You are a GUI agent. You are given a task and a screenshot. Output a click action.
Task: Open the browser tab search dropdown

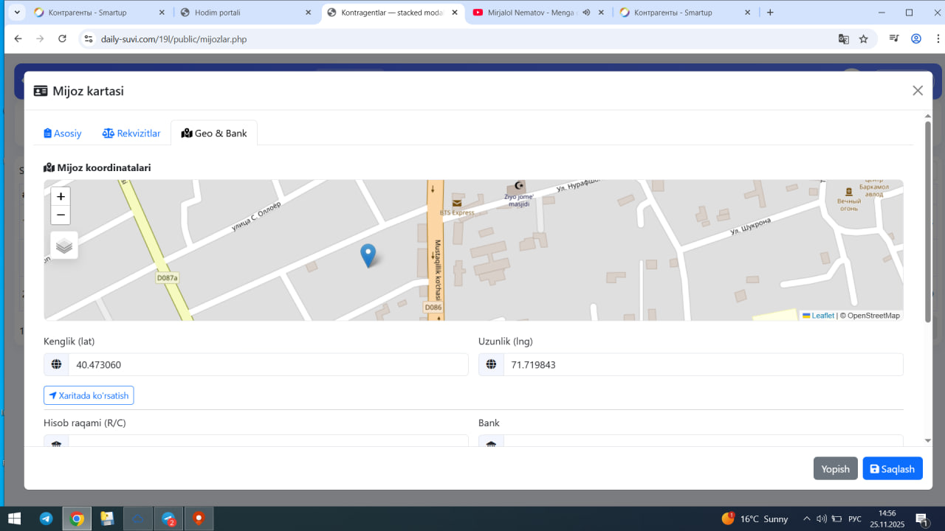tap(17, 13)
